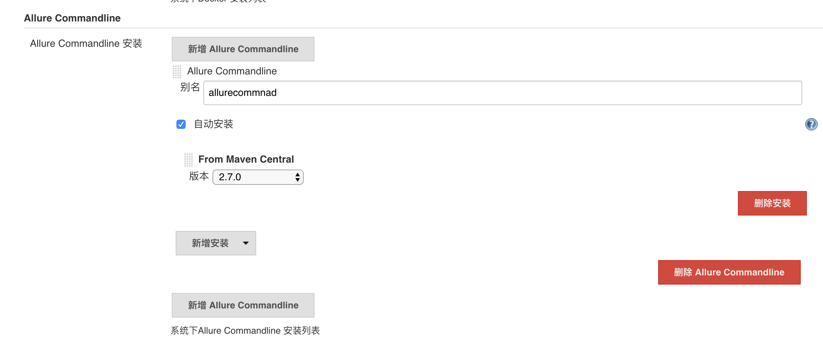
Task: Toggle the 自动安装 checkbox
Action: click(x=181, y=124)
